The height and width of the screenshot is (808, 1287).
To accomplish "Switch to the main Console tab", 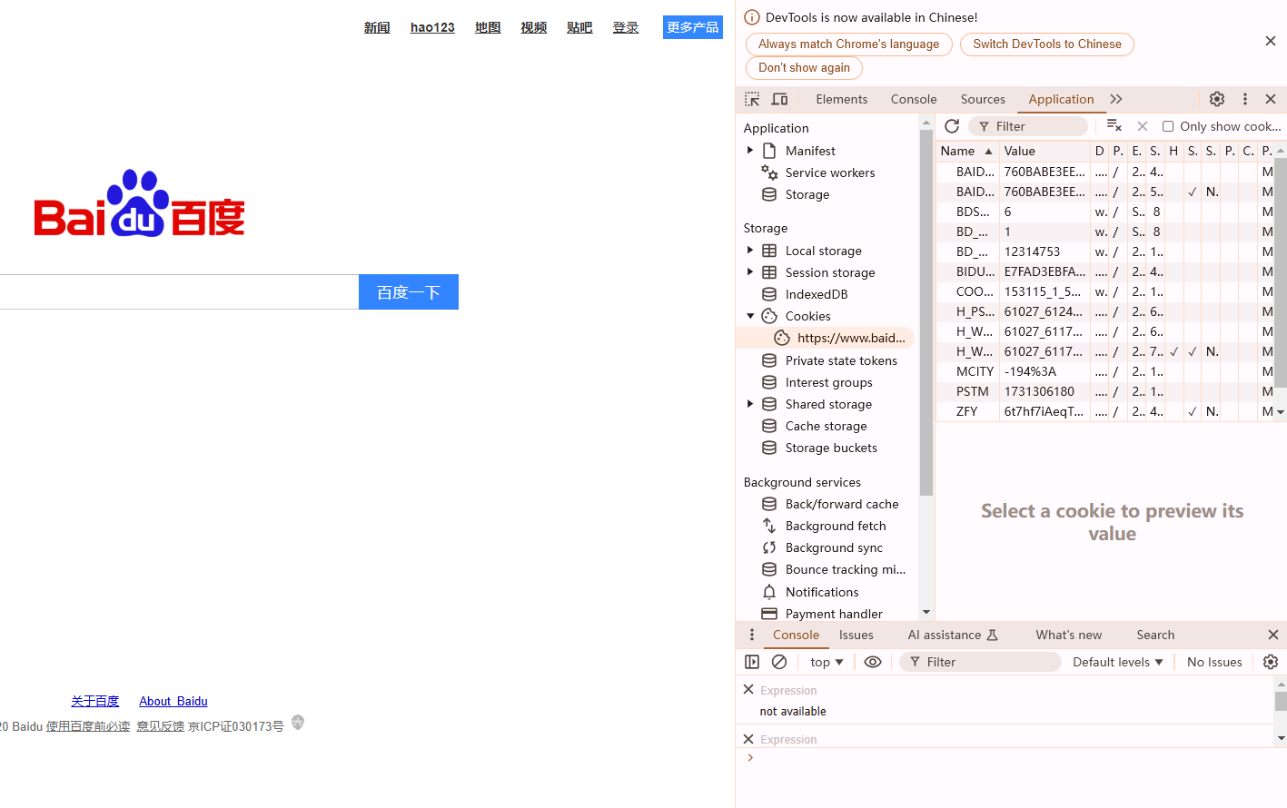I will point(914,99).
